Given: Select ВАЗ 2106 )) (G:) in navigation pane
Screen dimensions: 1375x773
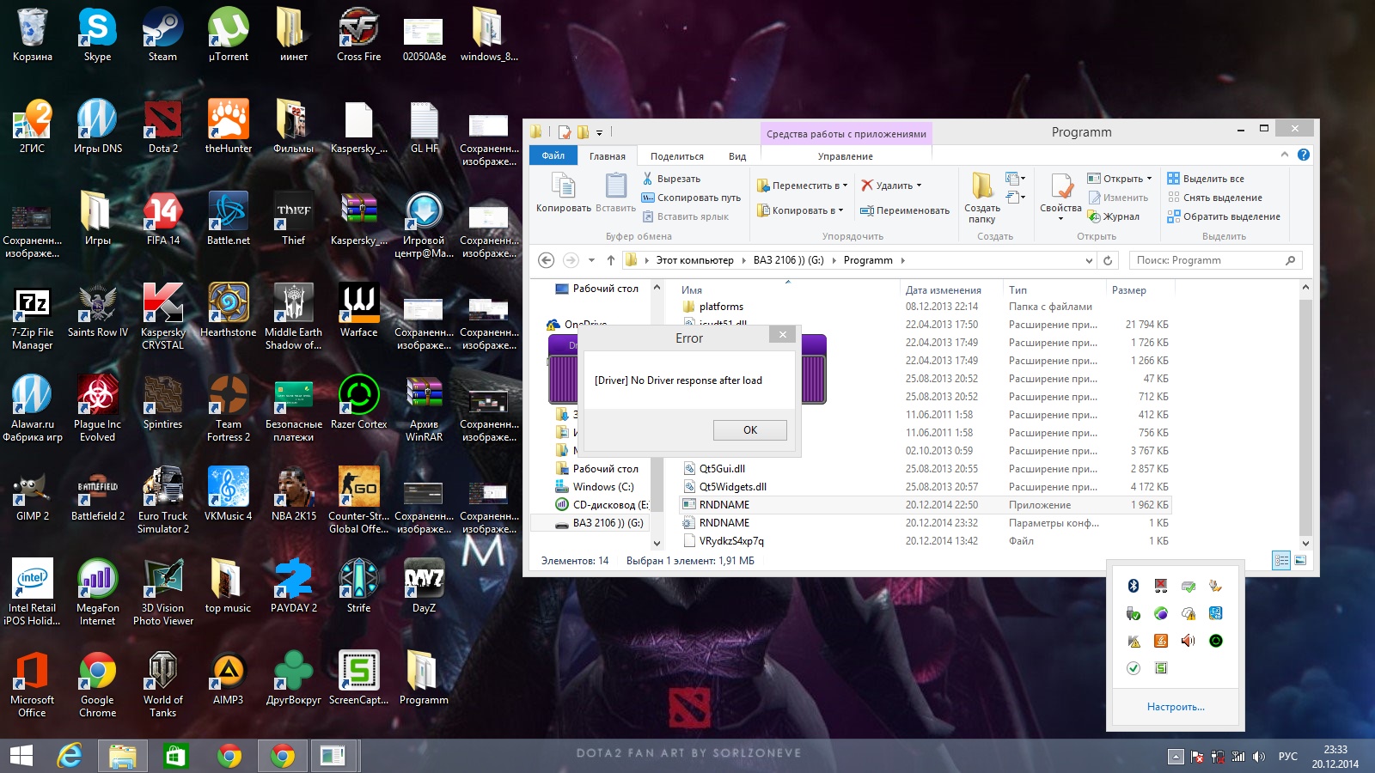Looking at the screenshot, I should (599, 523).
